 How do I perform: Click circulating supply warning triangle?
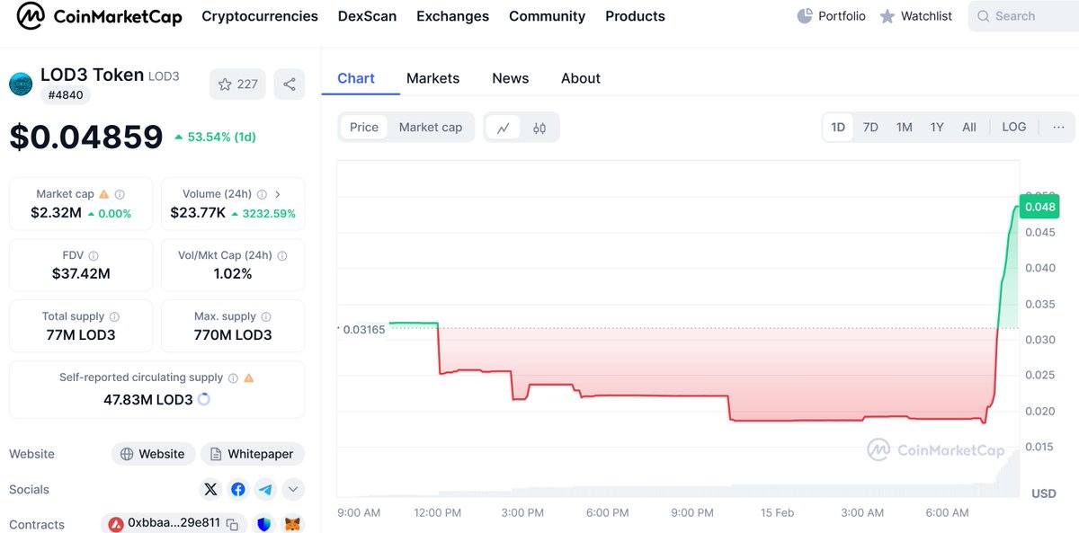(x=249, y=378)
